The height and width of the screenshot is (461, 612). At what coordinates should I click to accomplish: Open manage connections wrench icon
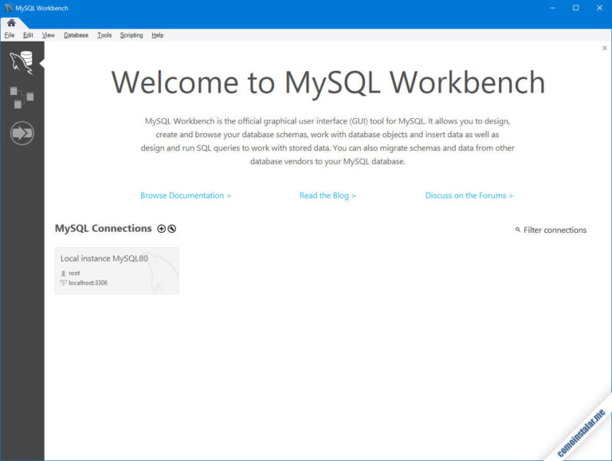(x=172, y=229)
